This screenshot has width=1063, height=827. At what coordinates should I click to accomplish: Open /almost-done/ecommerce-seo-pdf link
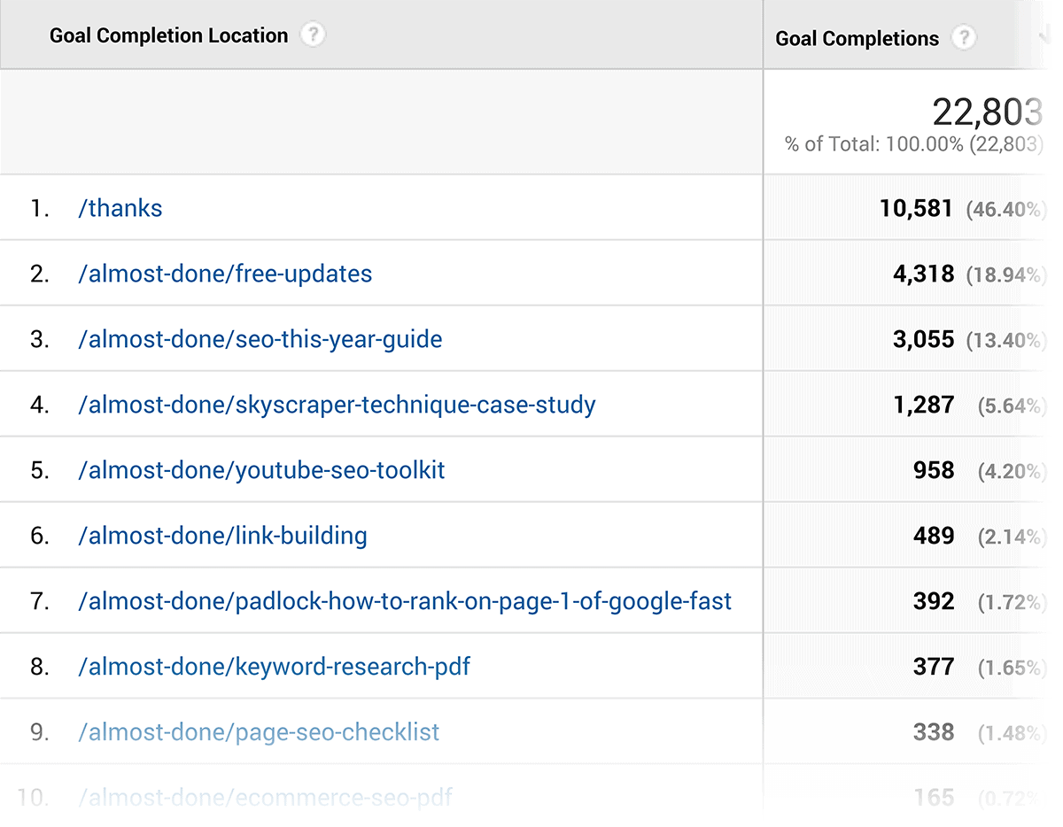point(266,798)
